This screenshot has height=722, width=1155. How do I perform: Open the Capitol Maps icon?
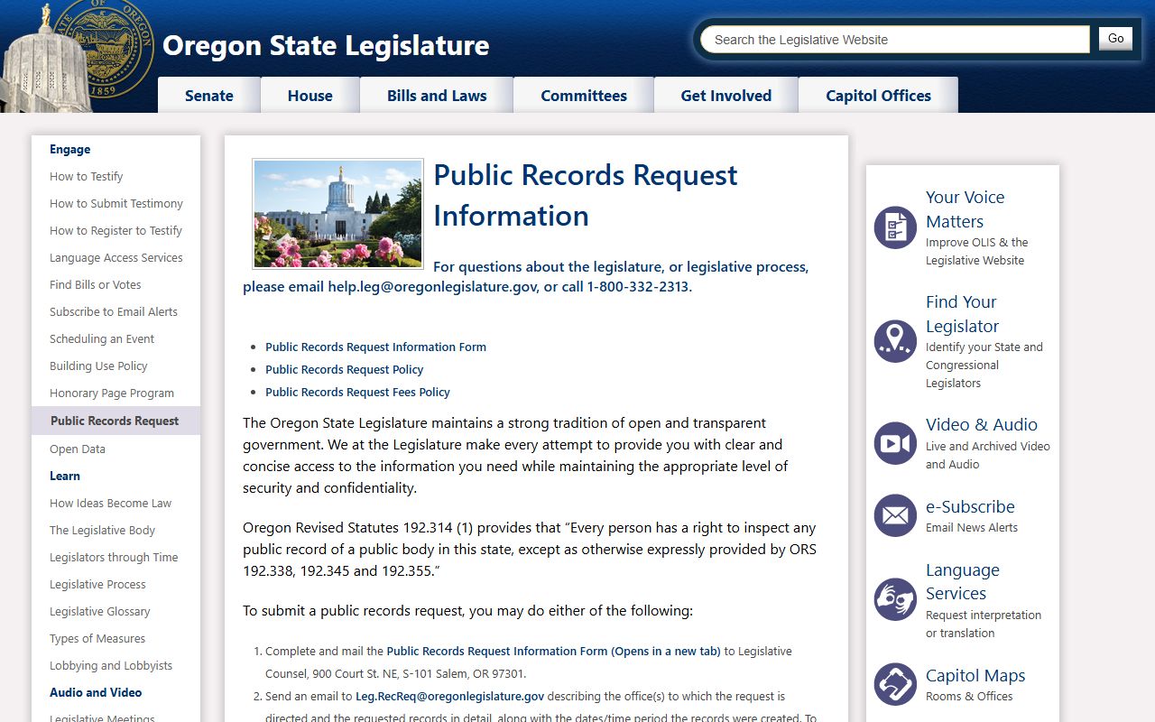895,684
